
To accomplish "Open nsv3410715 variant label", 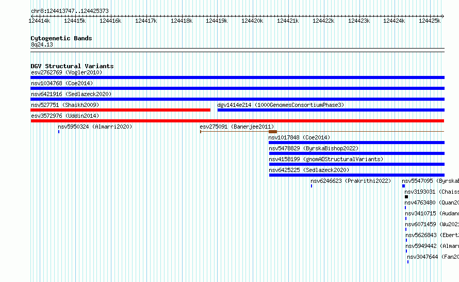I will click(x=432, y=213).
